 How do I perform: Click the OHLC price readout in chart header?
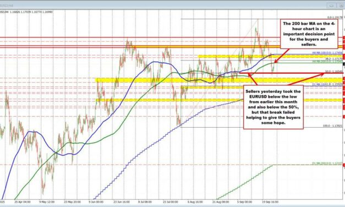[31, 12]
